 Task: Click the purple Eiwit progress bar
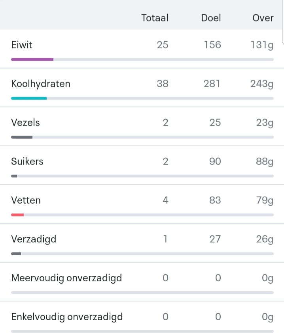point(32,59)
